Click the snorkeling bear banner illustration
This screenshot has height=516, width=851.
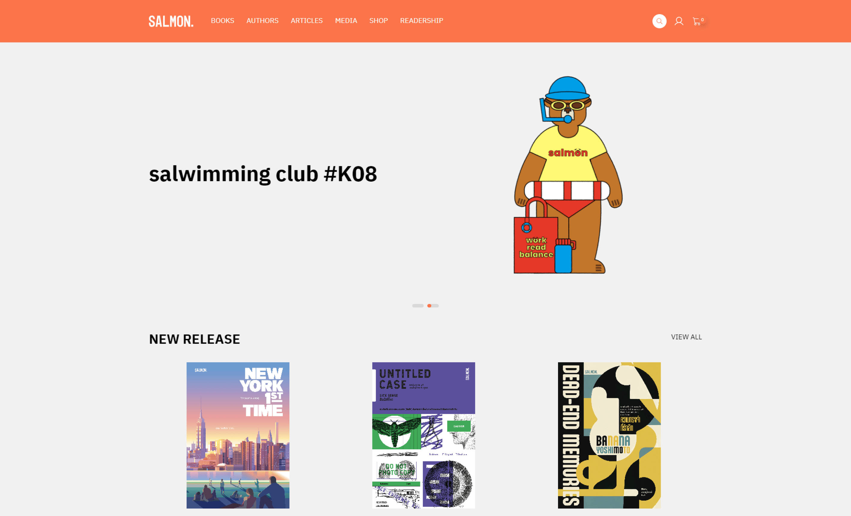pyautogui.click(x=568, y=175)
